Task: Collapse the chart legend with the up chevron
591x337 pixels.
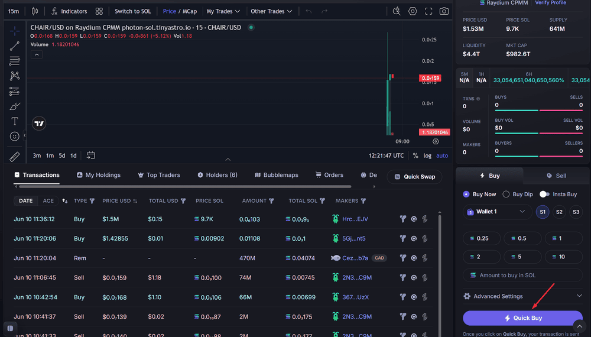Action: click(x=37, y=55)
